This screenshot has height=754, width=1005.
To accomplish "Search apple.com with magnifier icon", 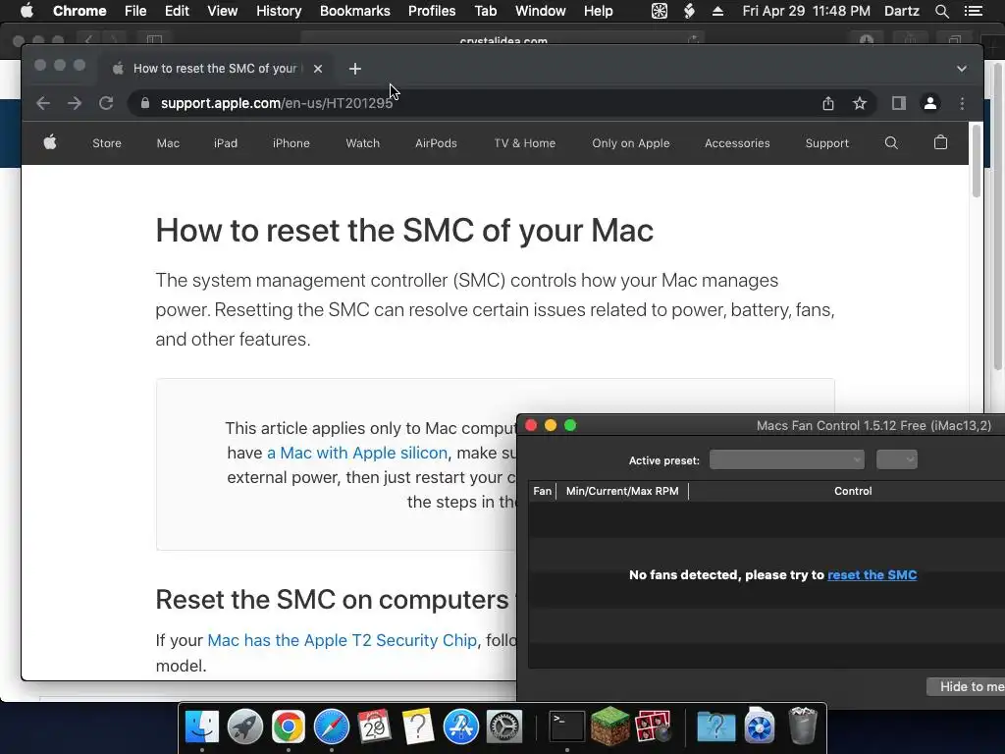I will [x=891, y=143].
